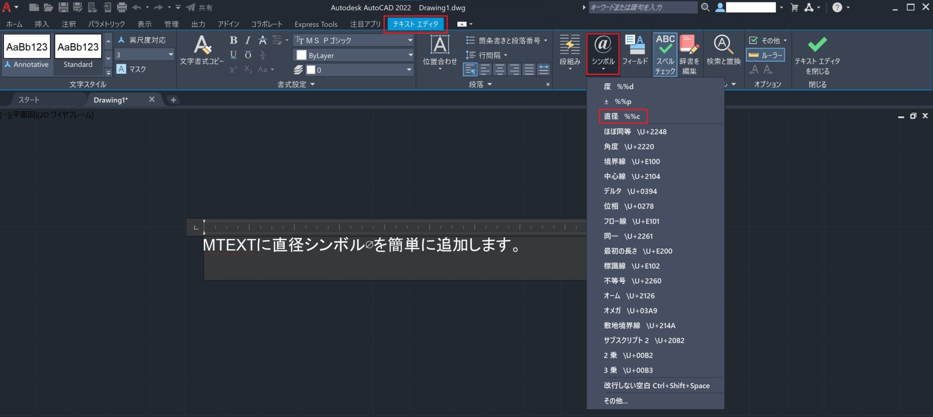The height and width of the screenshot is (417, 933).
Task: Click the Redo arrow icon
Action: [x=158, y=7]
